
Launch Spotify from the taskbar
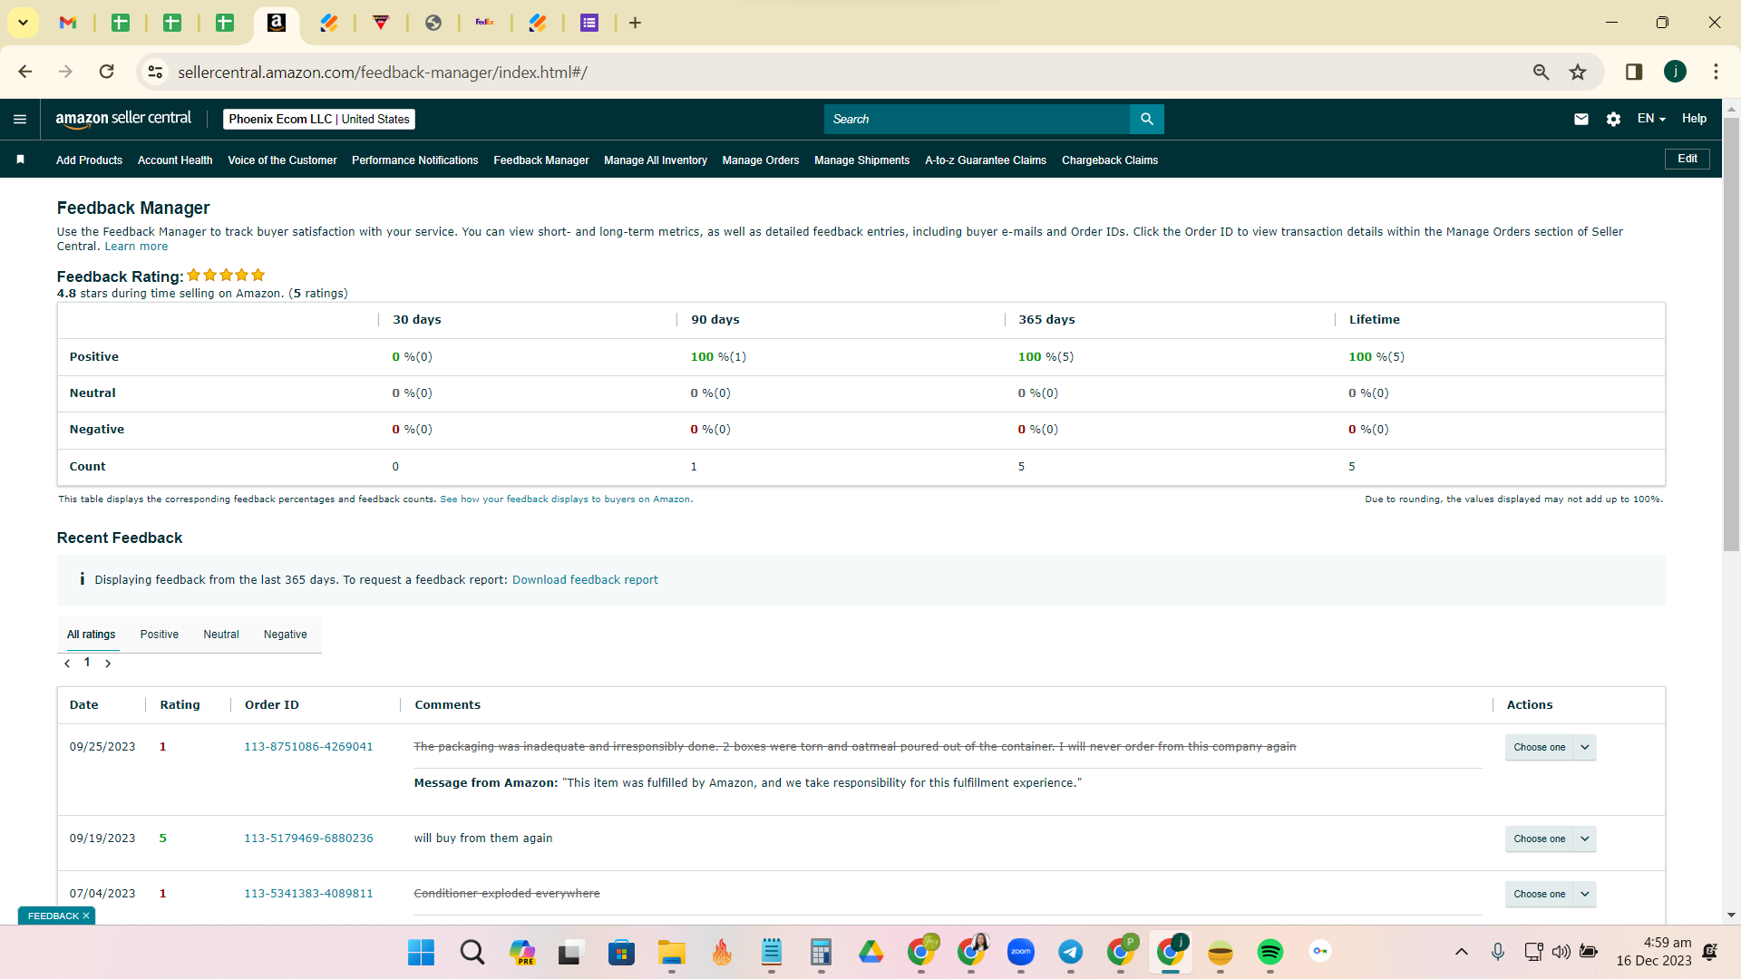(x=1269, y=952)
